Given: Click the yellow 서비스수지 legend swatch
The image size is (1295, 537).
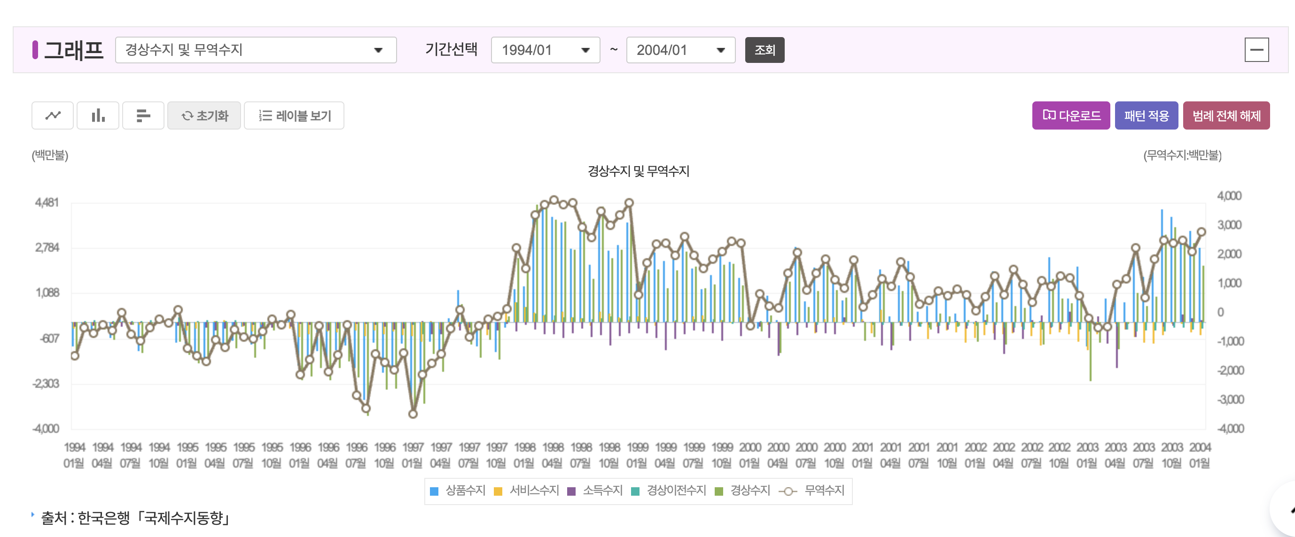Looking at the screenshot, I should coord(498,491).
